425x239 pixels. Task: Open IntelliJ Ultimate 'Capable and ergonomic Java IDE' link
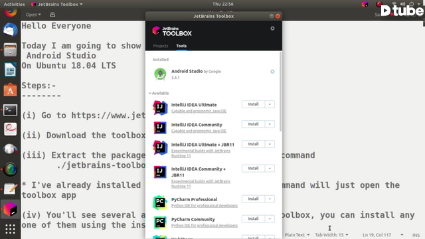tap(199, 111)
